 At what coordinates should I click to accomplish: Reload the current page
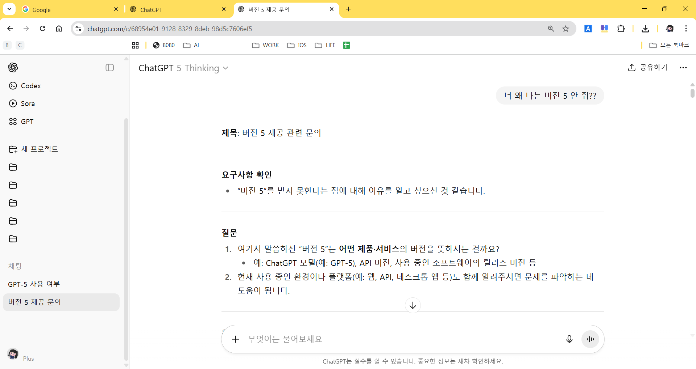point(42,29)
